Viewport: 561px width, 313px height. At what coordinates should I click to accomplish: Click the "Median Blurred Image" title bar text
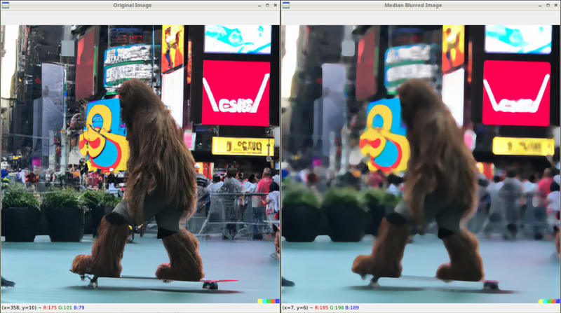tap(413, 6)
